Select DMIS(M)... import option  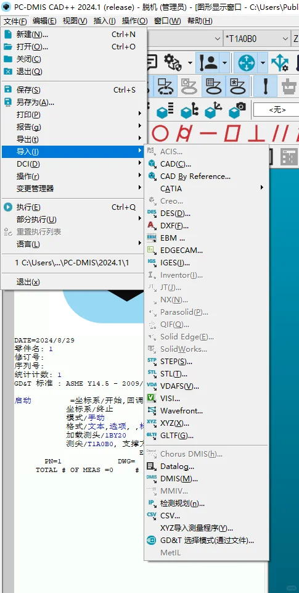[207, 479]
